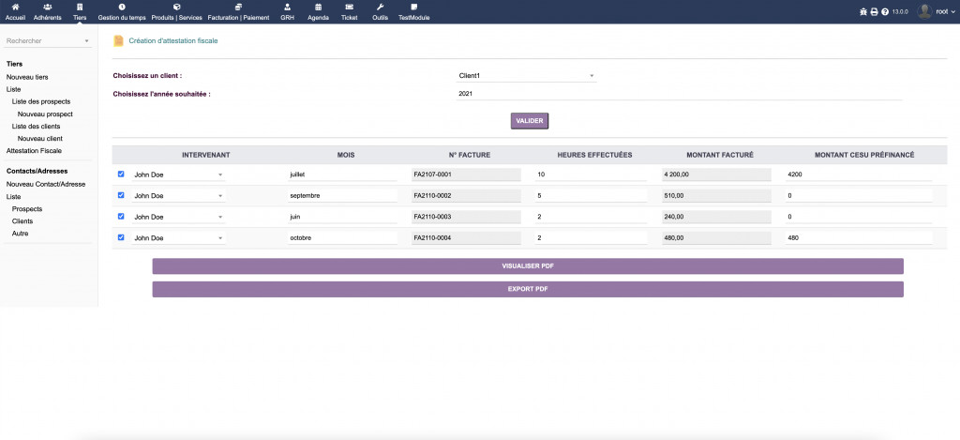Open the Client1 customer dropdown
This screenshot has height=440, width=960.
tap(526, 75)
